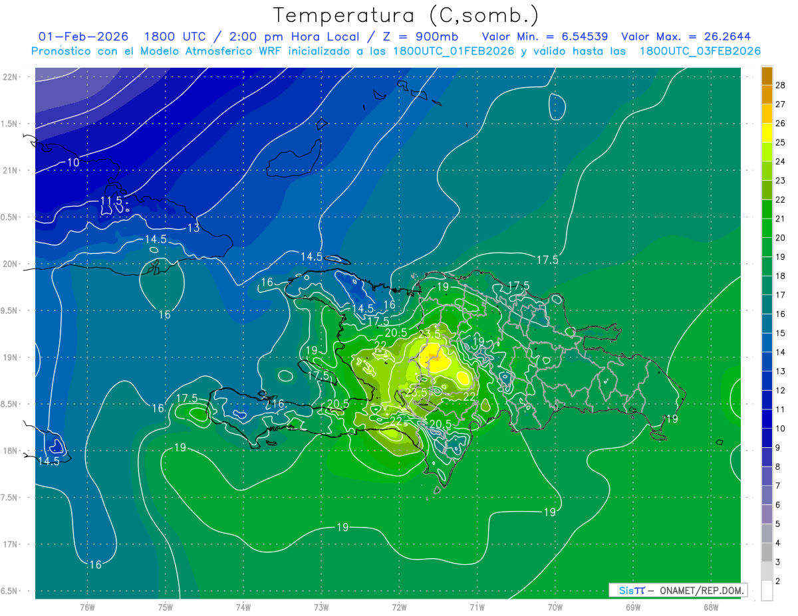
Task: Click the color bar label "9"
Action: click(777, 448)
